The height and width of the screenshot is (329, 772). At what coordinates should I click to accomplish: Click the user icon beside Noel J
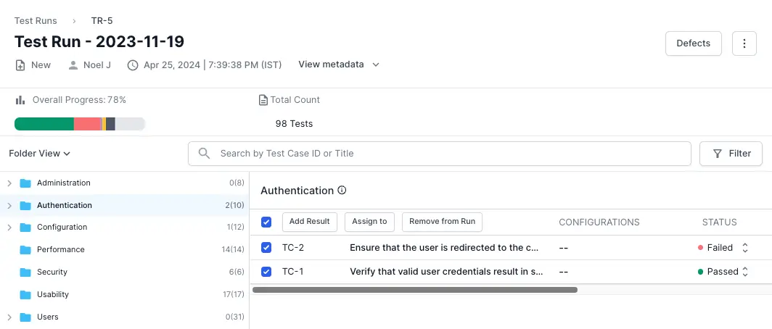73,65
